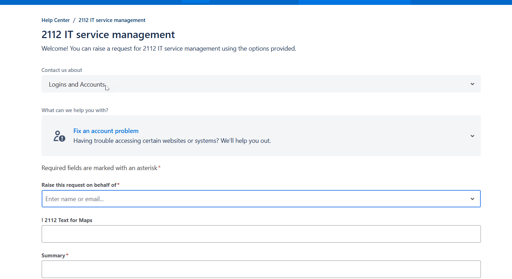The image size is (512, 279).
Task: Open the 2112 IT service management breadcrumb
Action: 112,20
